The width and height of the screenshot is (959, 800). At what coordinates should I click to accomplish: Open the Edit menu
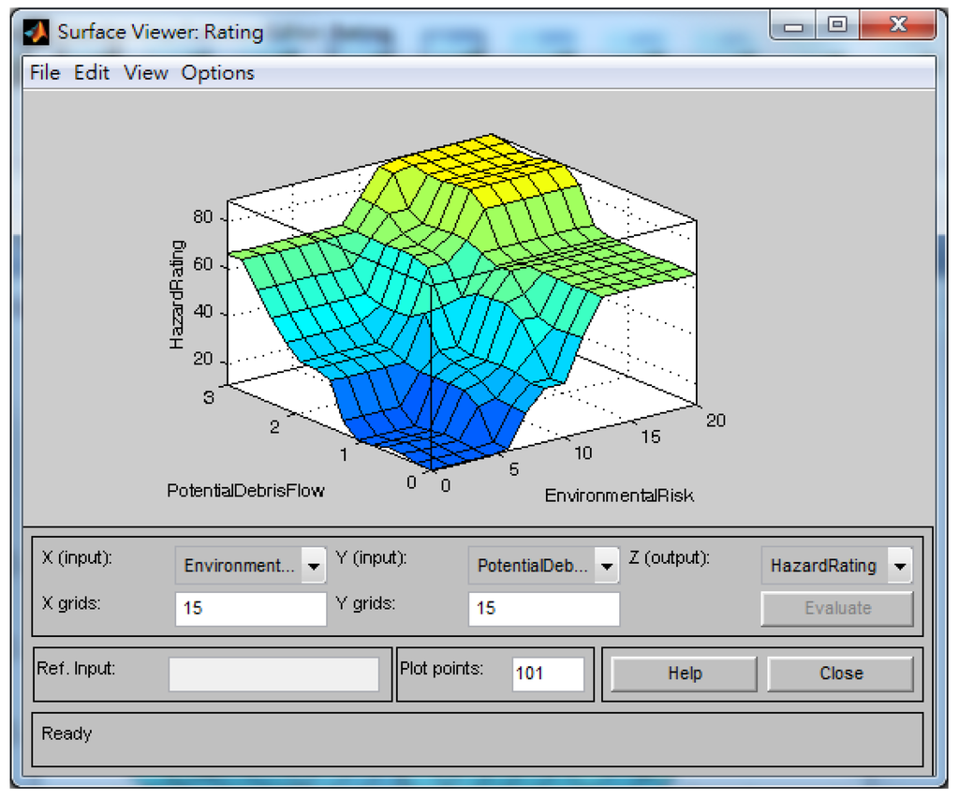pyautogui.click(x=92, y=73)
